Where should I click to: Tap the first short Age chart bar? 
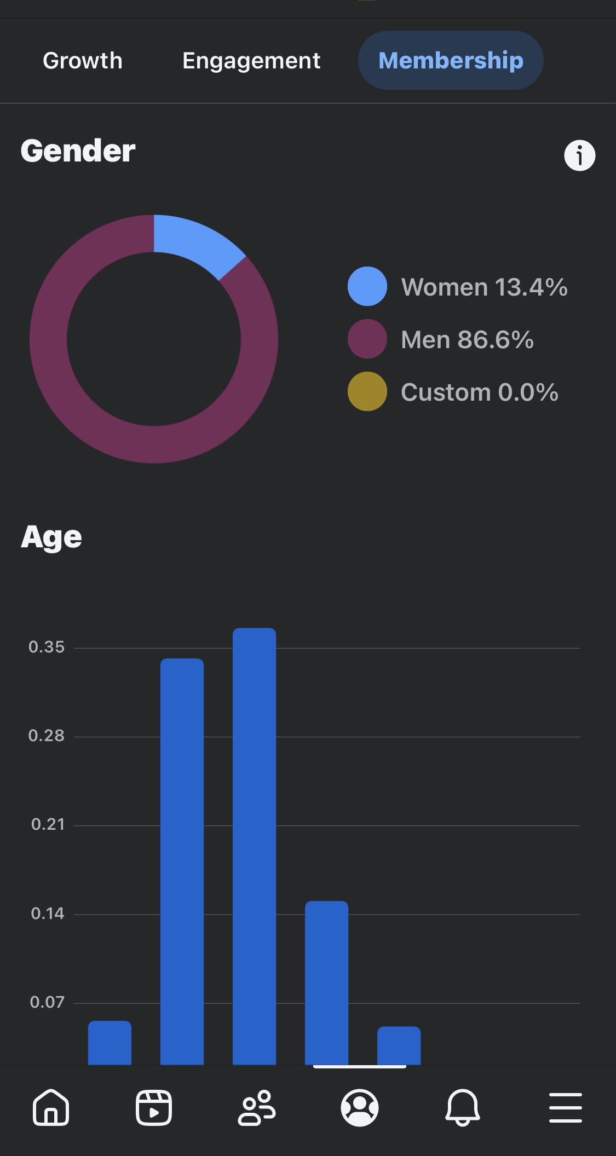click(110, 1043)
